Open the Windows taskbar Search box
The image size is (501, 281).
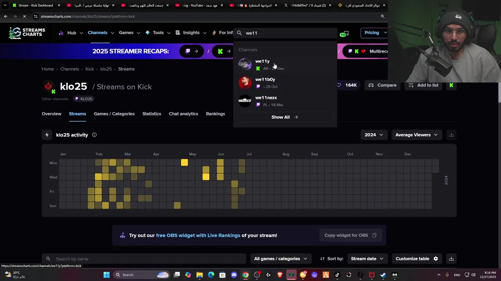tap(142, 275)
